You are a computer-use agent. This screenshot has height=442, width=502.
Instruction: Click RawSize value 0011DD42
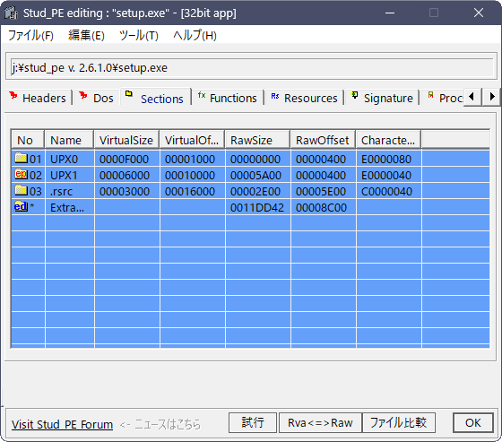(257, 207)
